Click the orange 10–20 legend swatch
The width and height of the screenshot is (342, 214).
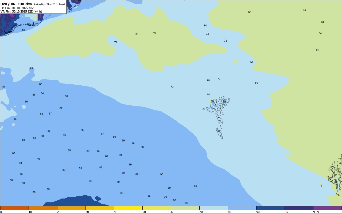coord(43,208)
